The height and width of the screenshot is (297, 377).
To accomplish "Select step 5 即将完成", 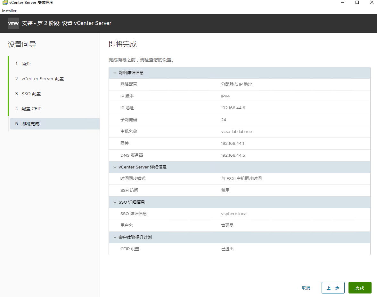I will [x=55, y=124].
